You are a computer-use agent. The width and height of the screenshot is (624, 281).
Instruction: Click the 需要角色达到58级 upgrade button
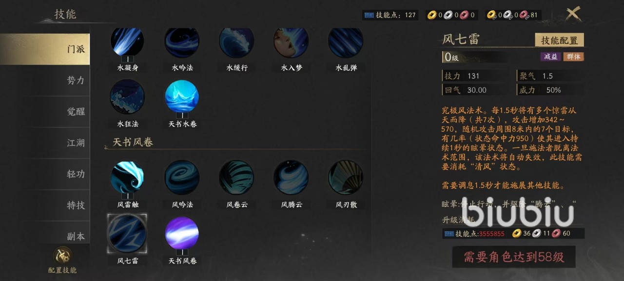(514, 257)
